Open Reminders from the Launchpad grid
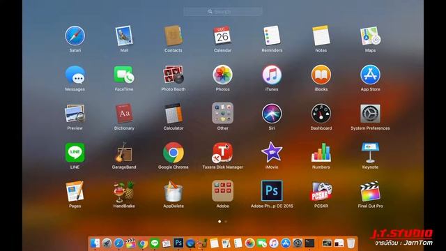Image resolution: width=446 pixels, height=251 pixels. pos(272,36)
